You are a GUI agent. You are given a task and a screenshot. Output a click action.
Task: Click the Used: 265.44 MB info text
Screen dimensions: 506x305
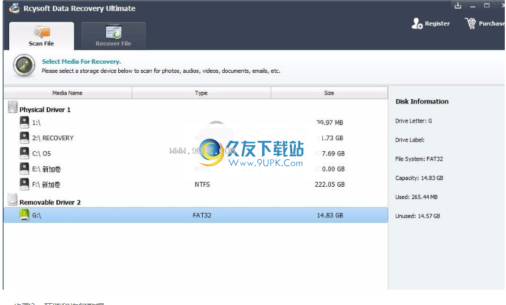[x=417, y=197]
